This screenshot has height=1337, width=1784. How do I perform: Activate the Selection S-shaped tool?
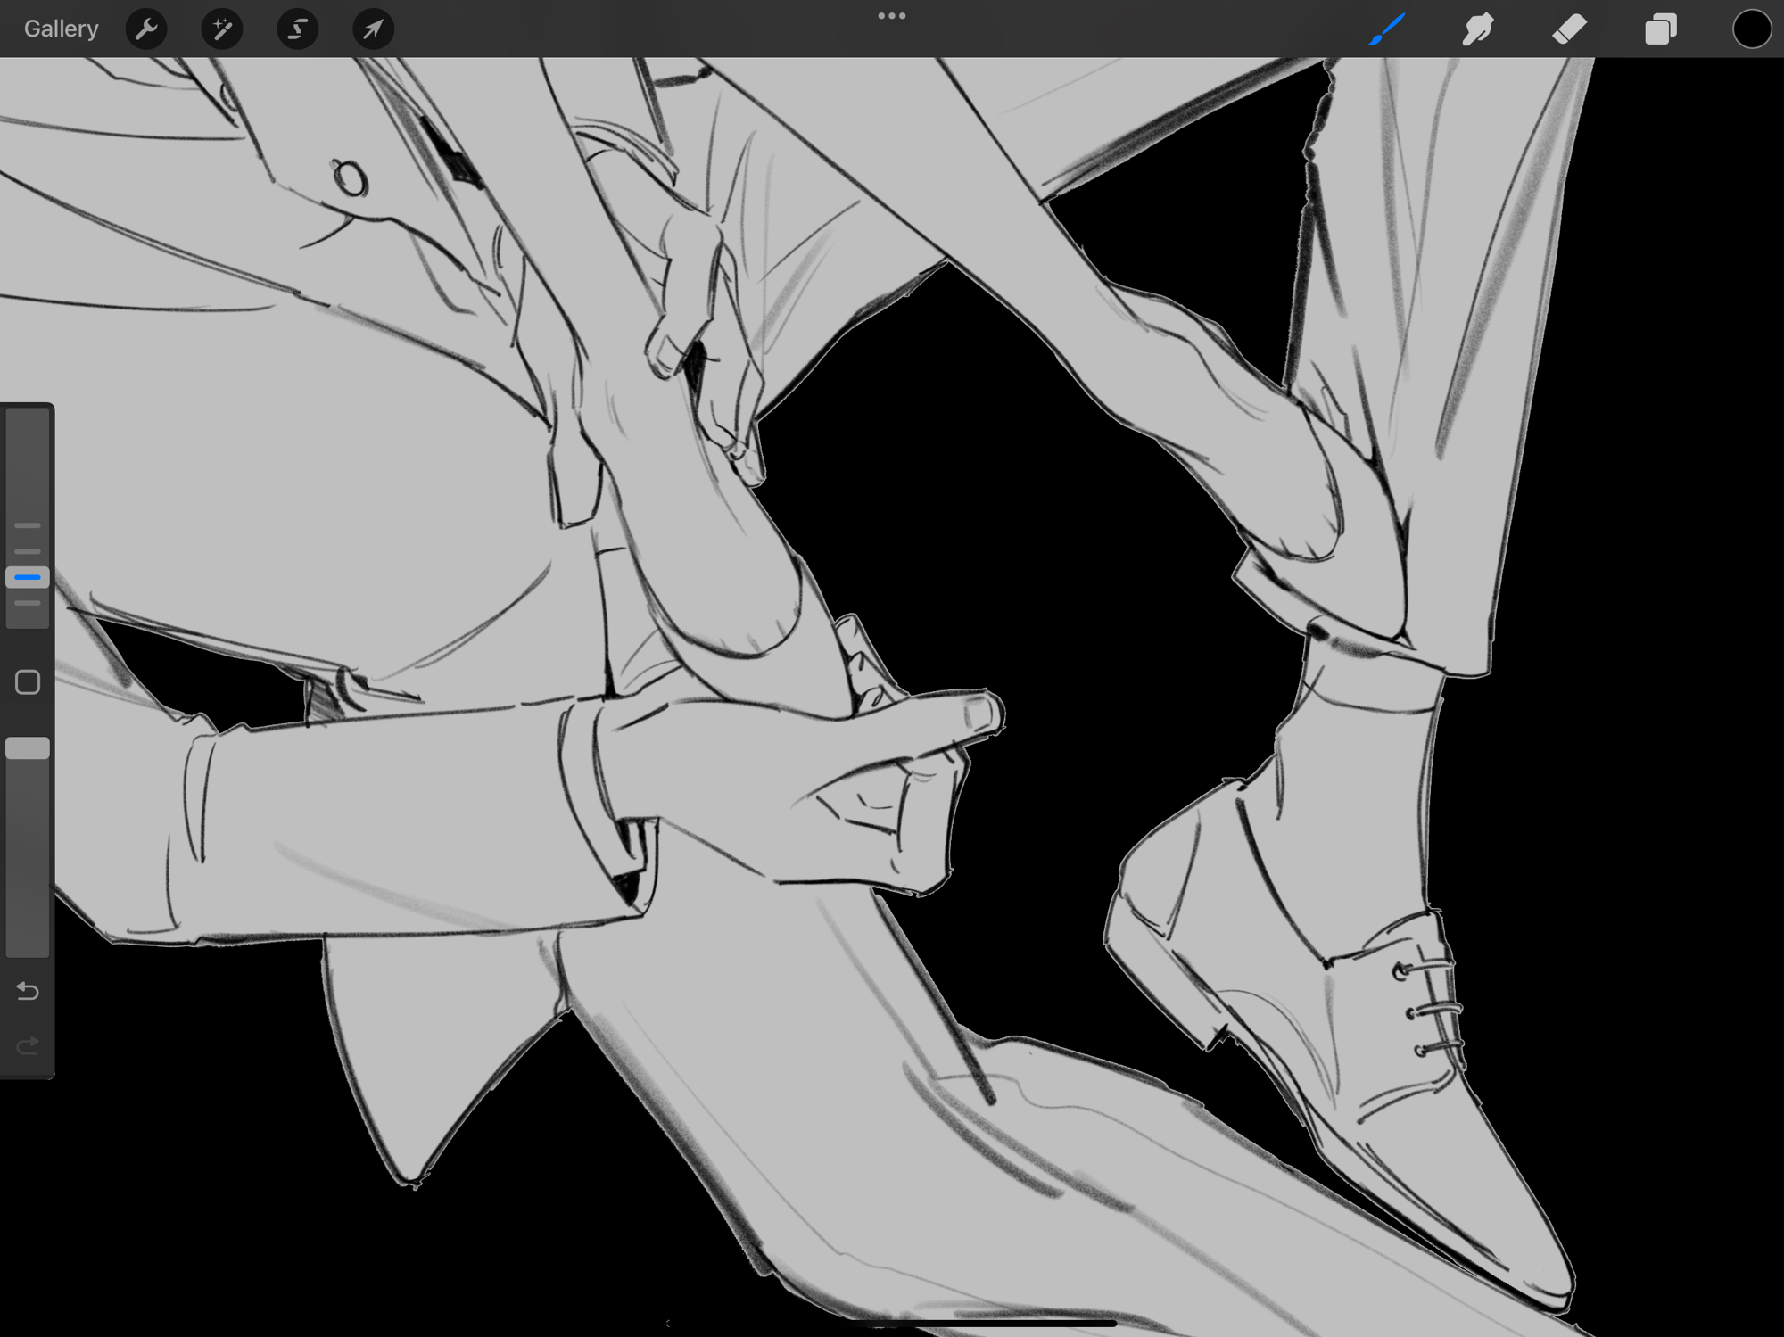pyautogui.click(x=297, y=29)
